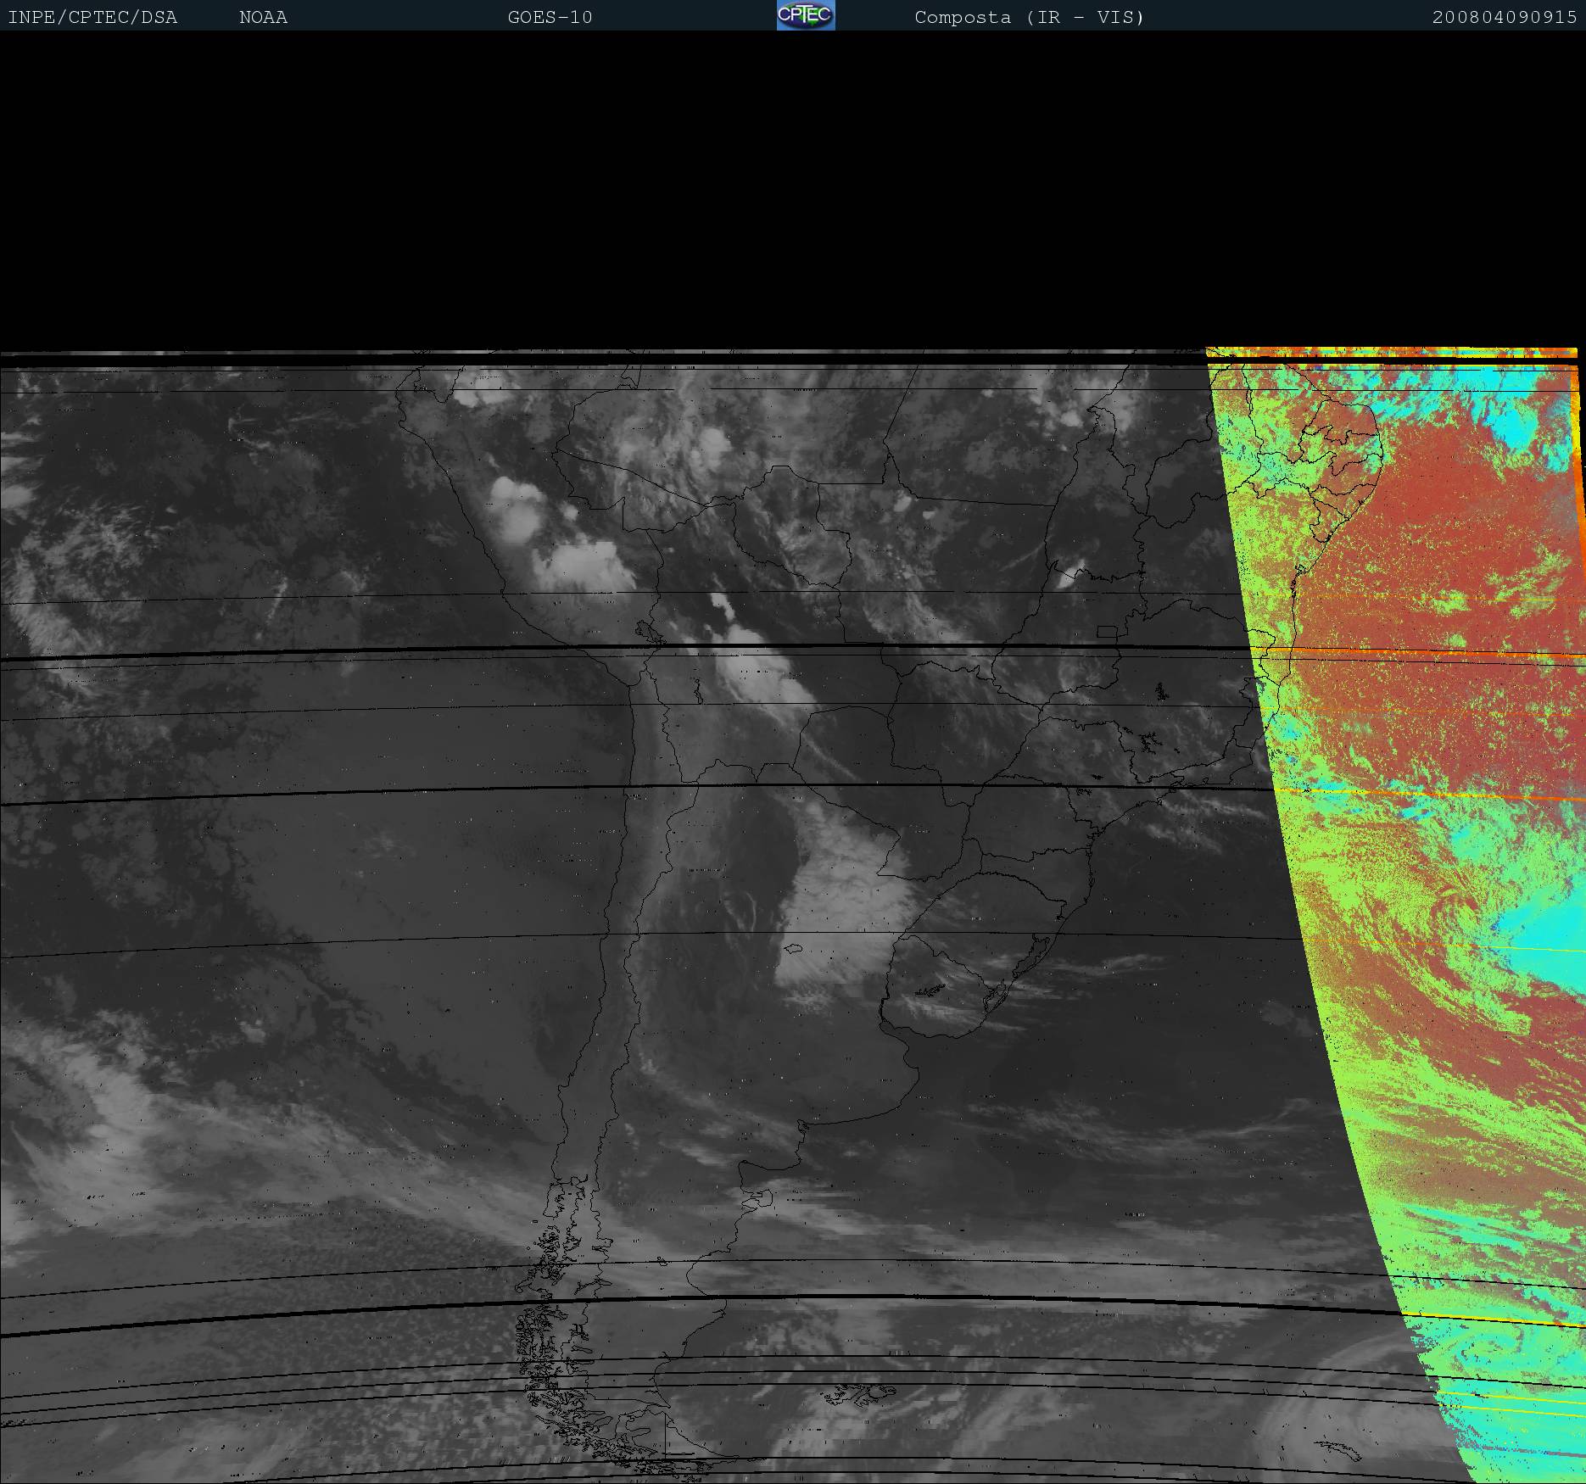The image size is (1586, 1484).
Task: Click the CPTEC logo in the header
Action: point(806,15)
